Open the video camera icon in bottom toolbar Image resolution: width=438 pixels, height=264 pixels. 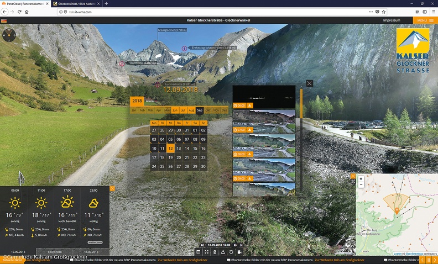(x=239, y=252)
